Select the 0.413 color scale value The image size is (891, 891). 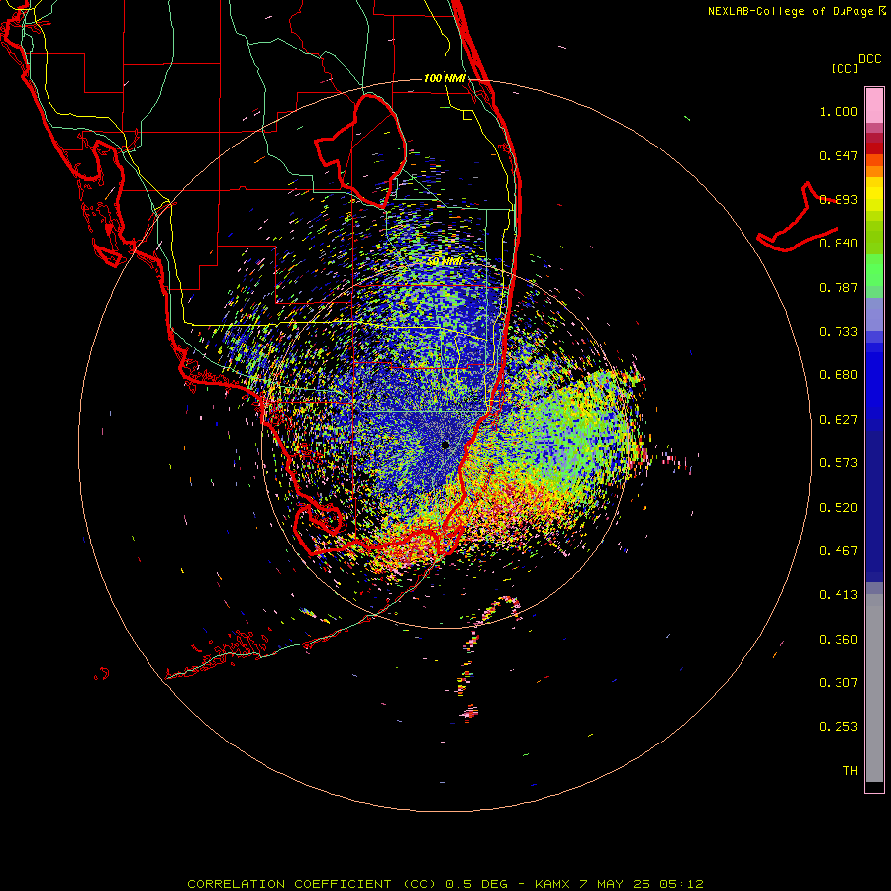click(x=839, y=595)
